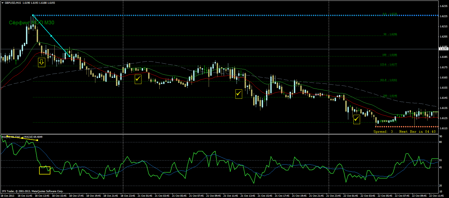
Task: Click the '21 Oct 15:45' time axis label
Action: point(265,196)
